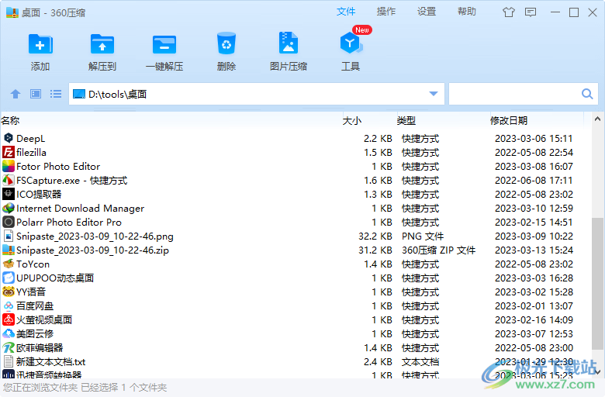The height and width of the screenshot is (397, 605).
Task: Switch to list detail view
Action: point(56,94)
